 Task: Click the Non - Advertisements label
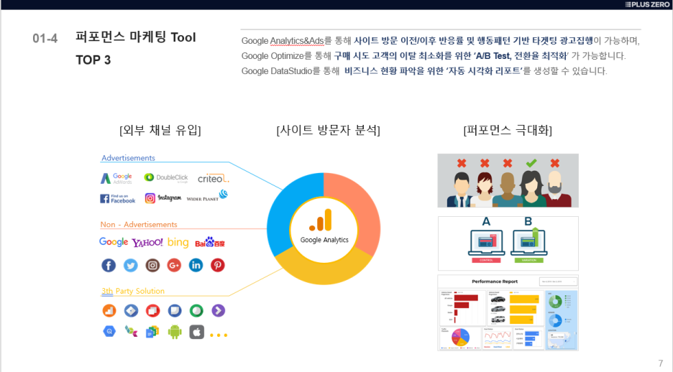[x=139, y=224]
